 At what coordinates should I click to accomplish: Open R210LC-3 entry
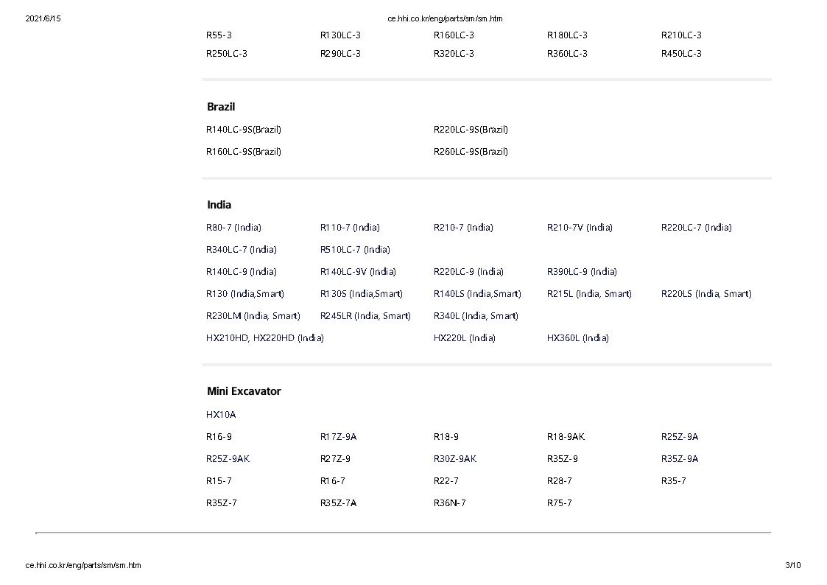pyautogui.click(x=681, y=35)
